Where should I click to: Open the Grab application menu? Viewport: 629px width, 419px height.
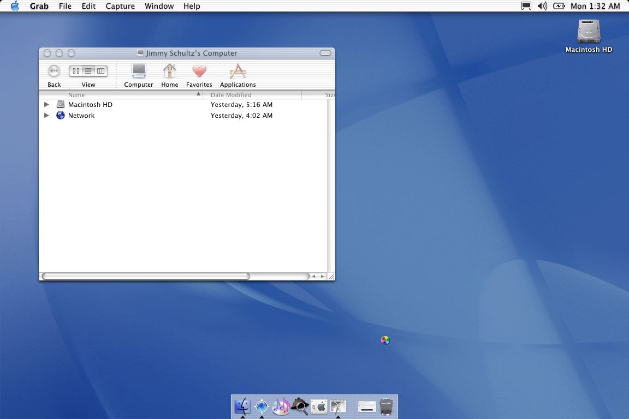[x=39, y=6]
